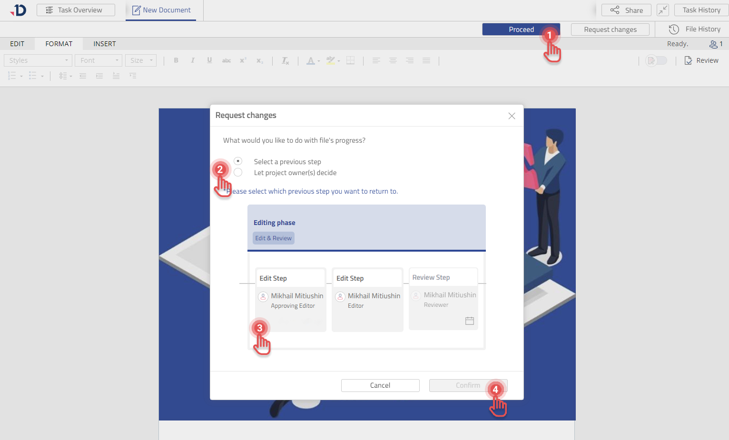Click the insert table borders icon

click(x=350, y=60)
